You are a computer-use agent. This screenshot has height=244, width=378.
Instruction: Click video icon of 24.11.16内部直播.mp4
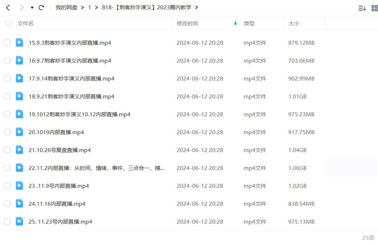coord(20,204)
